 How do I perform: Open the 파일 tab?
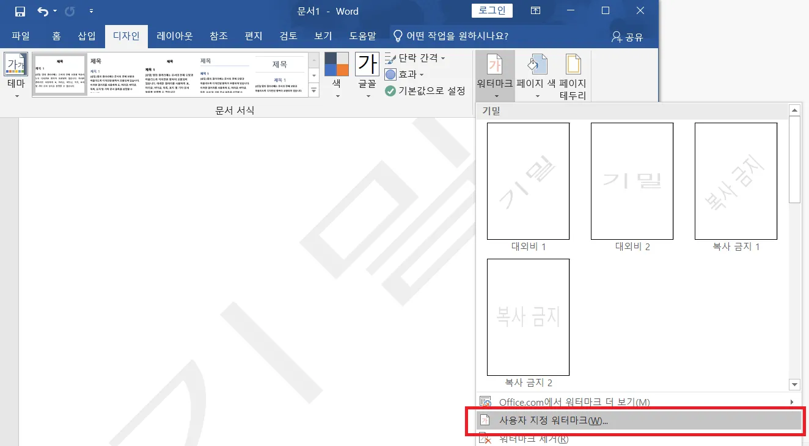[21, 36]
